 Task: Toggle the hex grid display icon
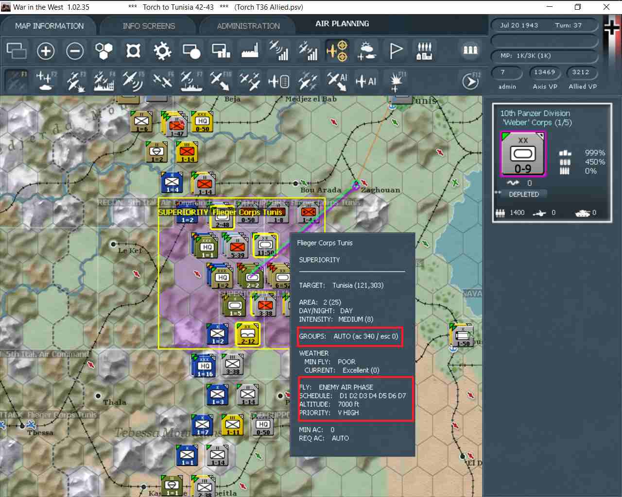[x=104, y=50]
